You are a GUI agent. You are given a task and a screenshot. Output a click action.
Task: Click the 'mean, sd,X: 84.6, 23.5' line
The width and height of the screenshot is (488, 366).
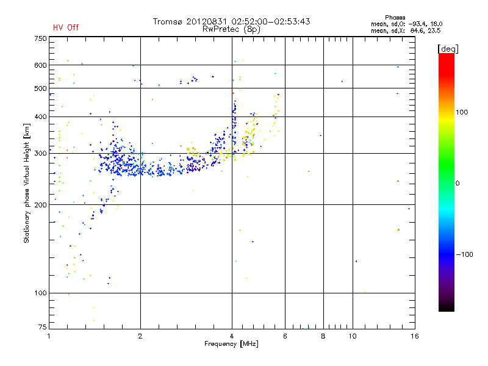coord(406,30)
